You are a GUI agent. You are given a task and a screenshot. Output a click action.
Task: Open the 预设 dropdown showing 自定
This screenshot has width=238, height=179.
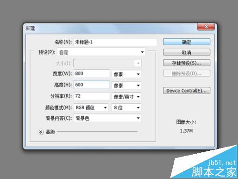point(101,52)
